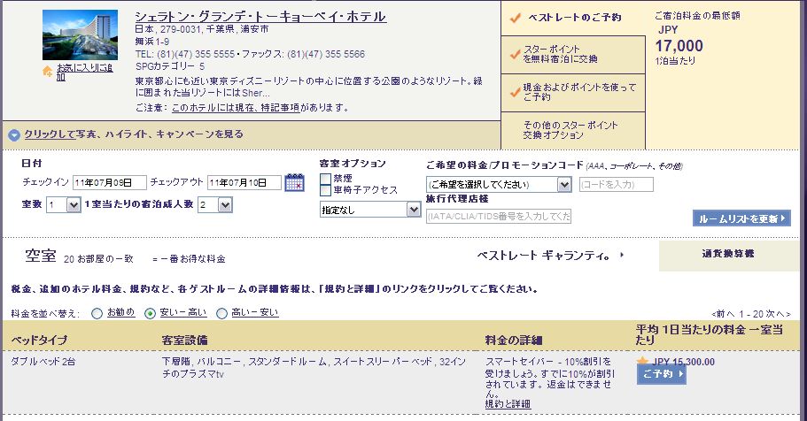
Task: Click the promotion code input field
Action: point(616,185)
